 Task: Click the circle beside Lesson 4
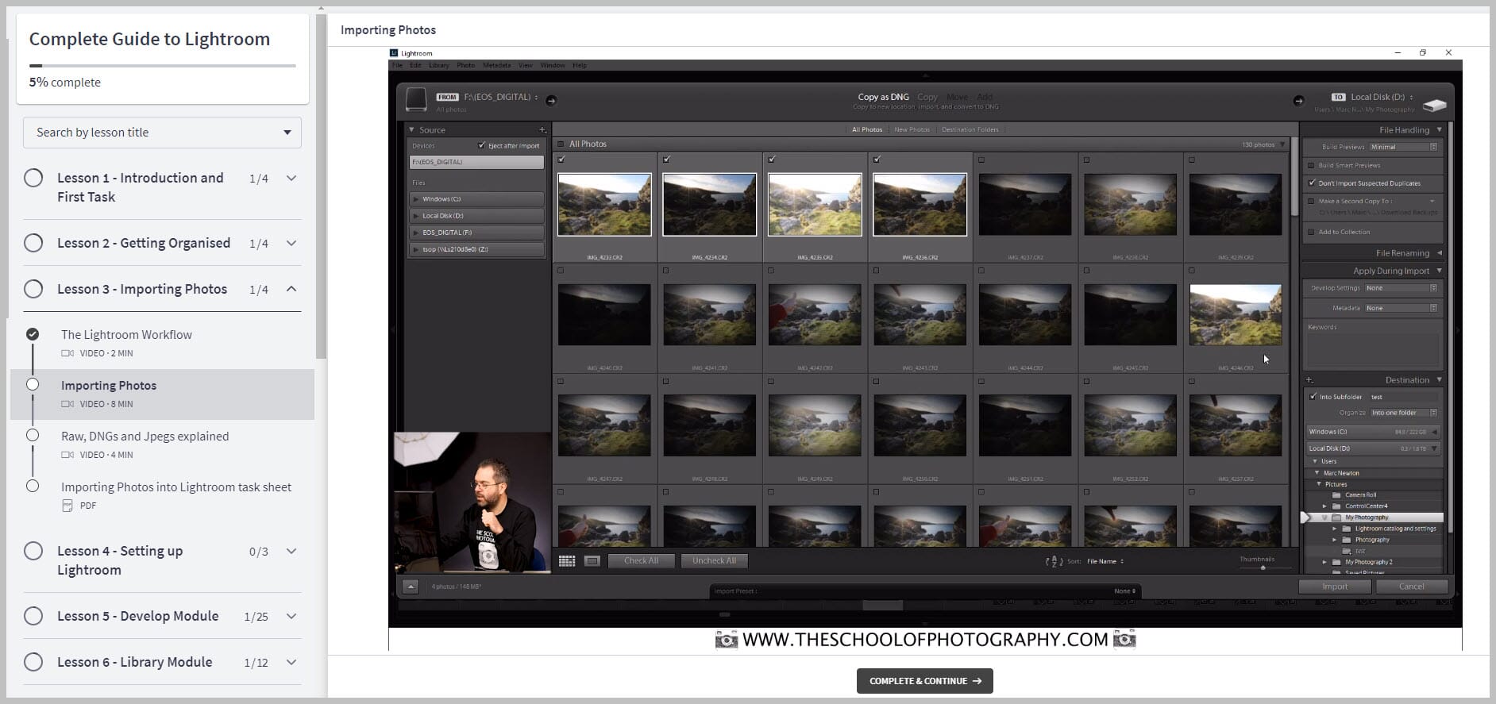click(x=33, y=551)
